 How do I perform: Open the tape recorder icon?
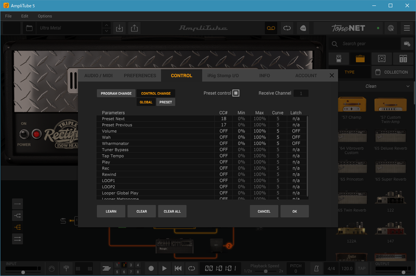coord(271,28)
